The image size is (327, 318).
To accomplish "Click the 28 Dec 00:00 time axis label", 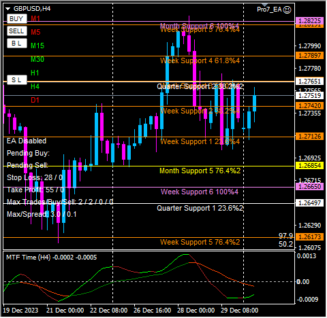I will tap(196, 311).
